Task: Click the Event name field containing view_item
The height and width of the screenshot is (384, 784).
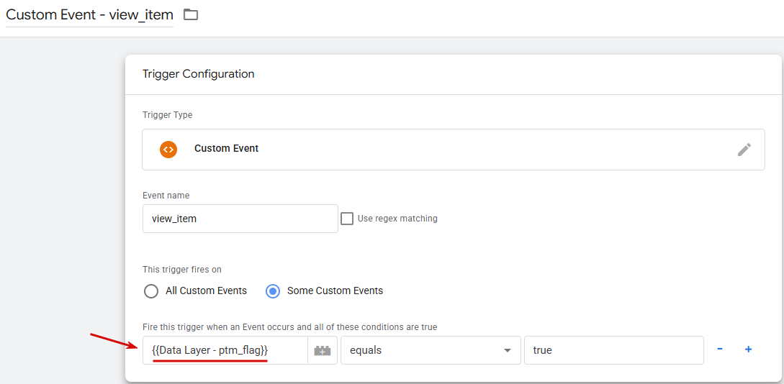Action: pyautogui.click(x=240, y=218)
